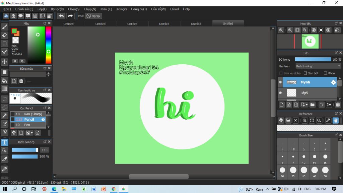Select the rectangular Select tool
343x193 pixels.
tap(5, 99)
